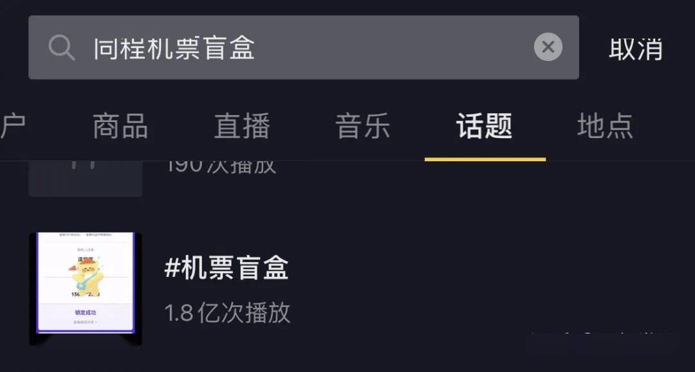Switch to the partially visible 用户 tab

point(13,126)
